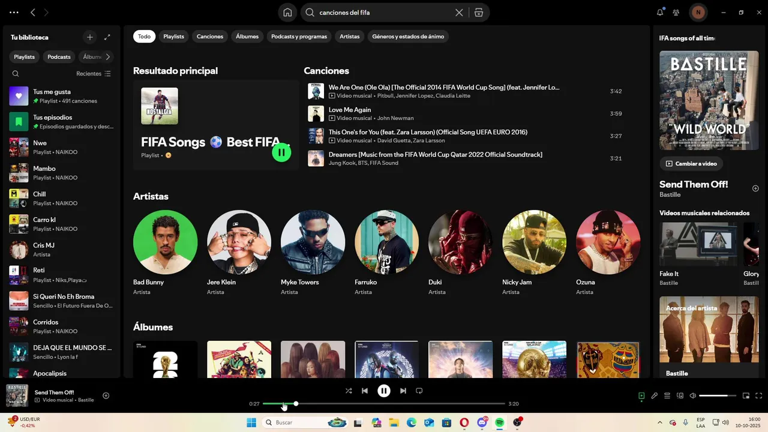The height and width of the screenshot is (432, 768).
Task: Go to Spotify Home via house icon
Action: tap(287, 12)
